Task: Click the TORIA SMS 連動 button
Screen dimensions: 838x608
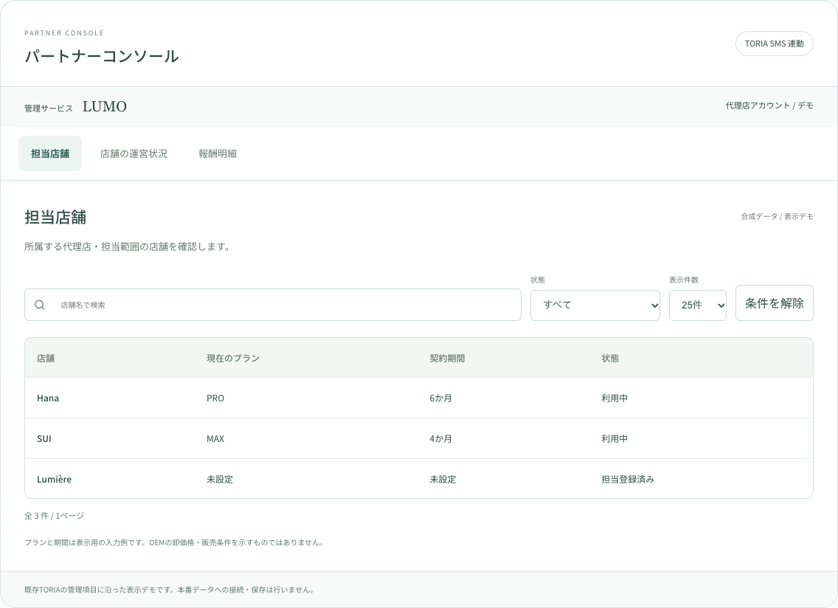Action: pos(775,44)
